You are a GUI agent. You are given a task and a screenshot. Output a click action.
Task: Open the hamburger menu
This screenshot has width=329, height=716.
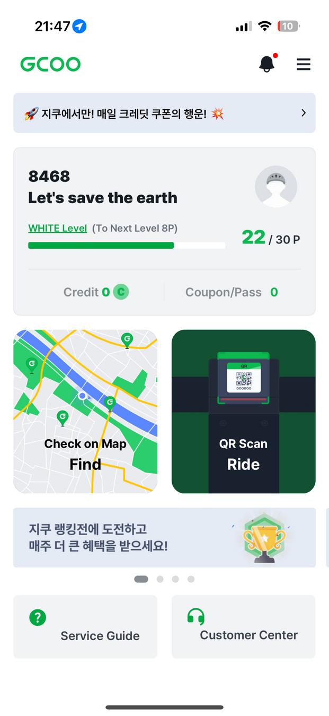(304, 64)
